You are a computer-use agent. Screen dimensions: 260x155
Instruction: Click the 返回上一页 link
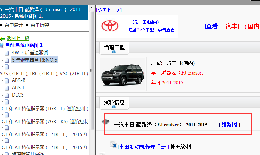click(109, 10)
